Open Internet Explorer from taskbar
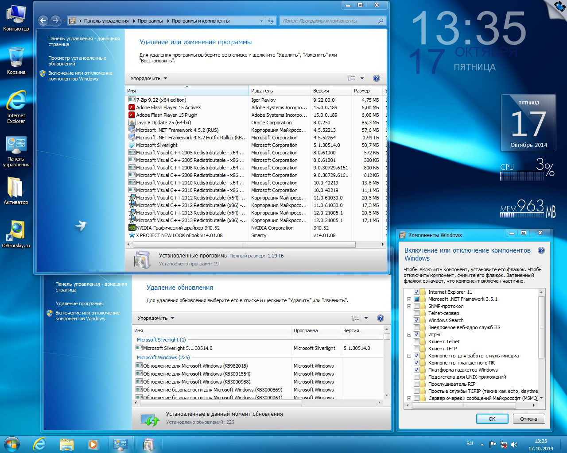This screenshot has width=567, height=453. coord(40,444)
